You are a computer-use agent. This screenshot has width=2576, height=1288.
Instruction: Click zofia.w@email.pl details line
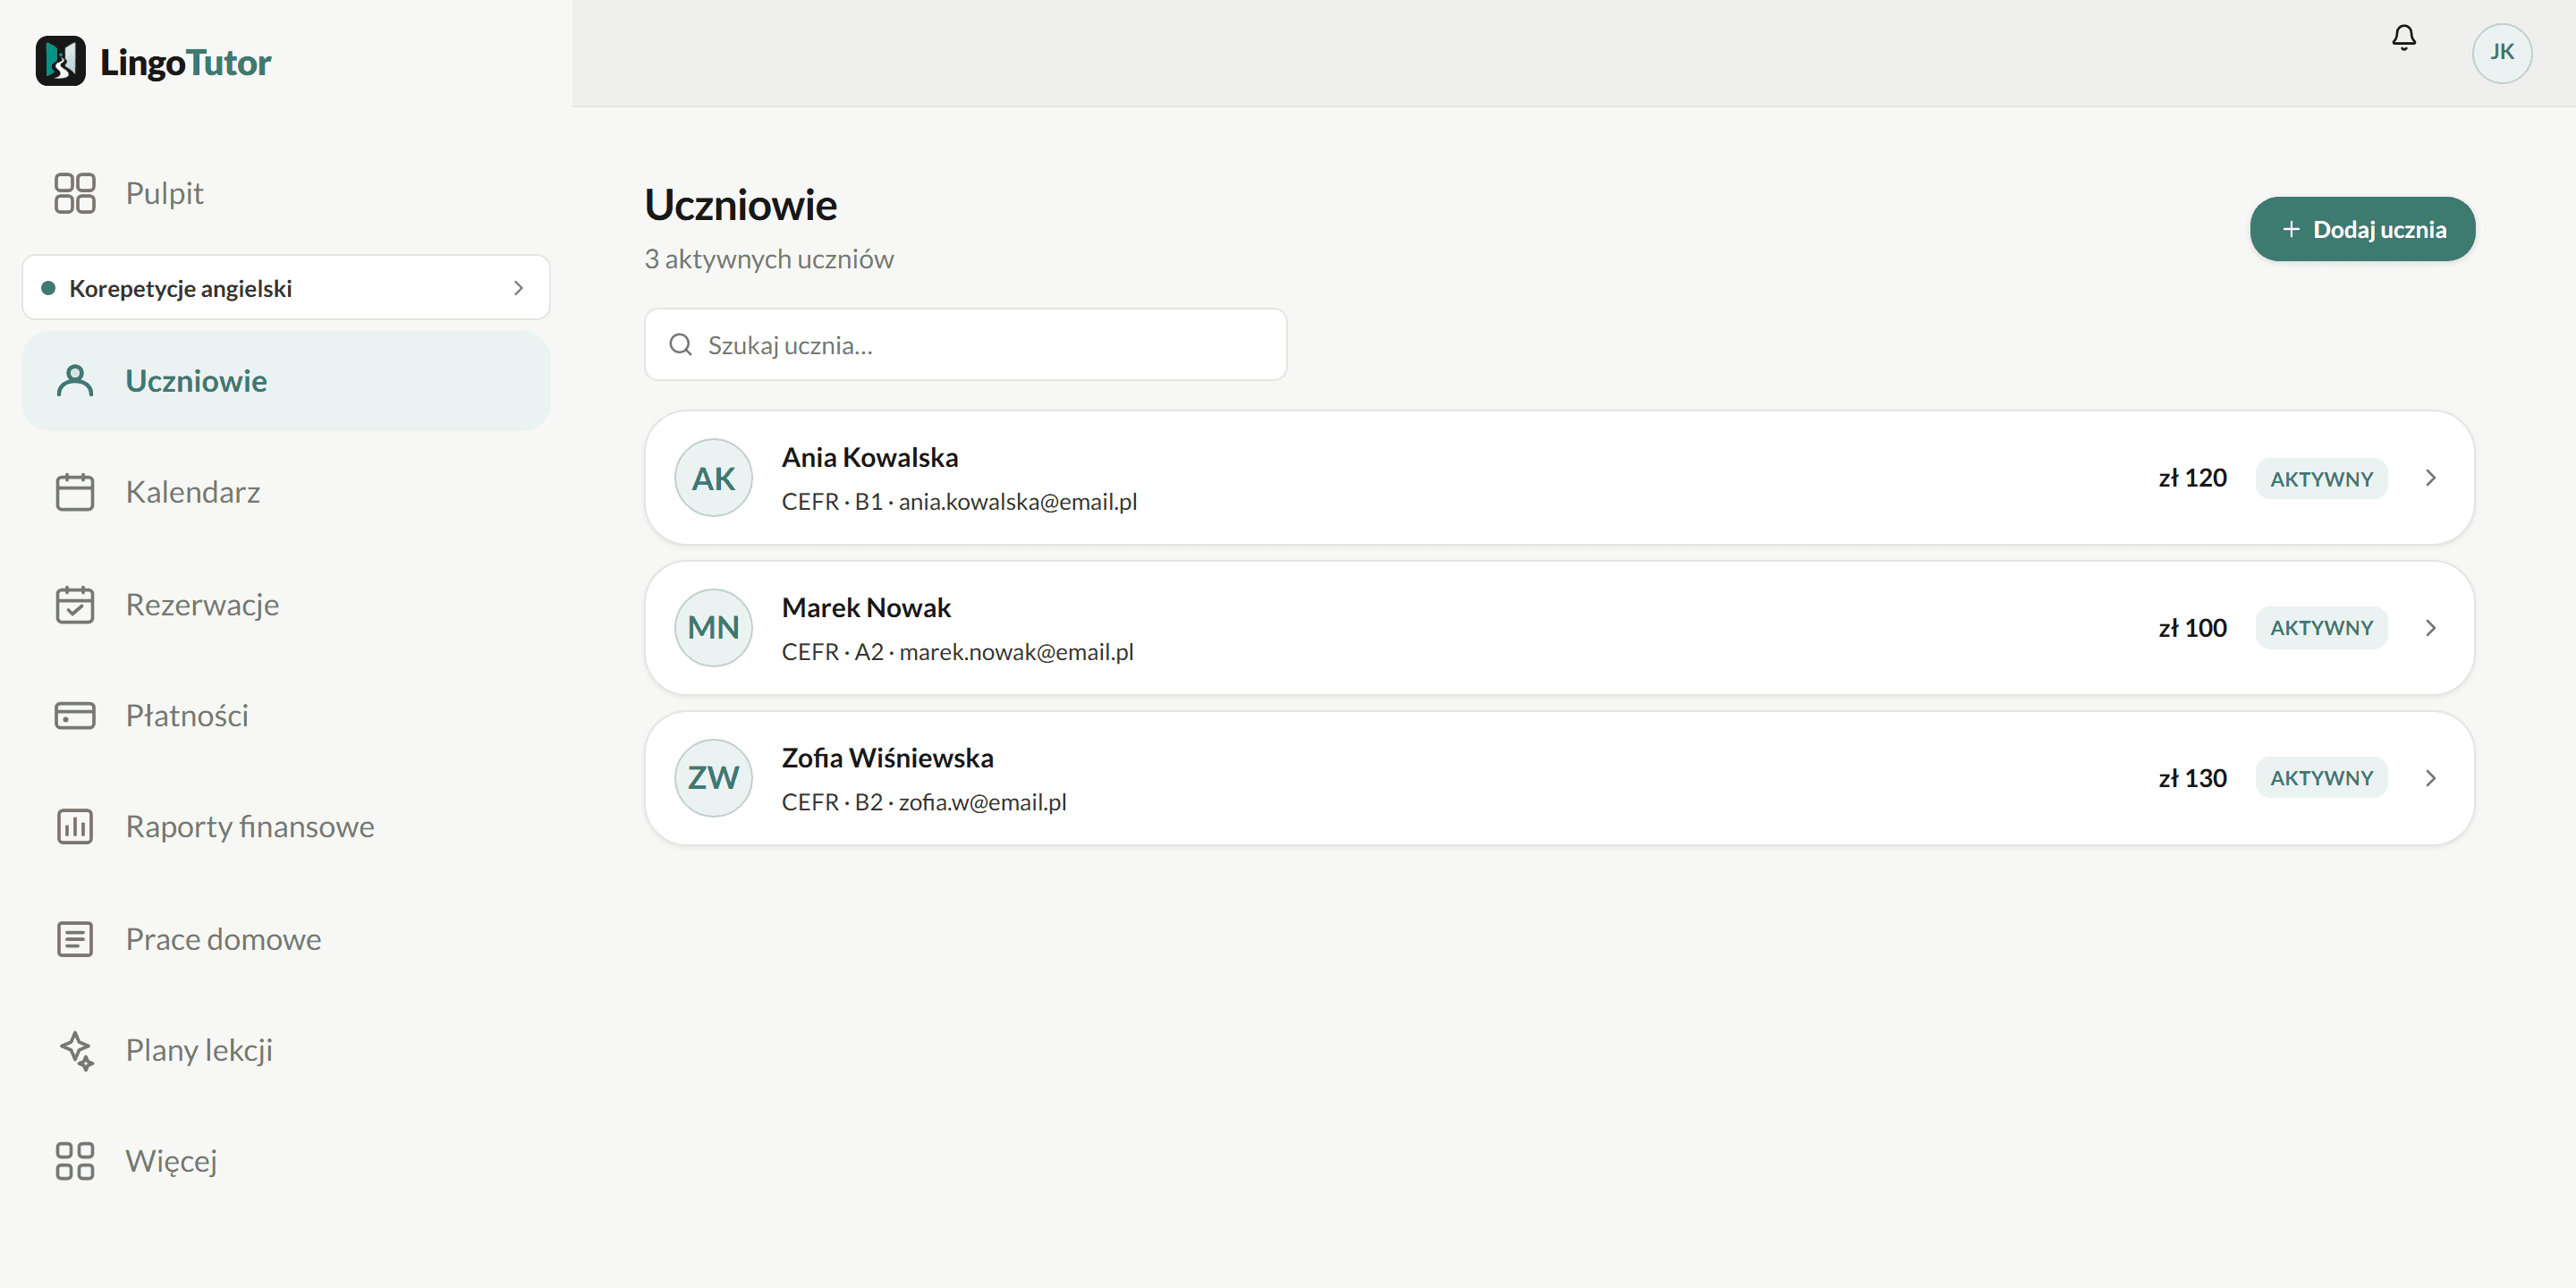924,801
